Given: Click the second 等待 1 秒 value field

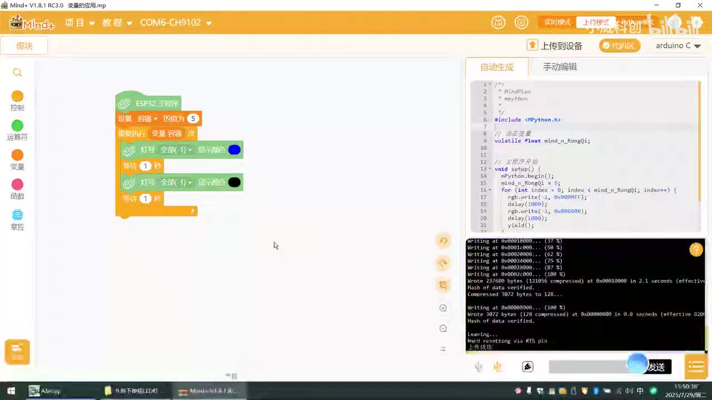Looking at the screenshot, I should 145,199.
